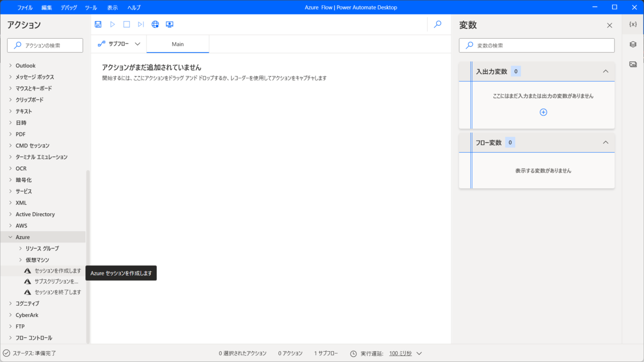Expand the CyberArk actions group
Viewport: 644px width, 362px height.
[x=10, y=315]
